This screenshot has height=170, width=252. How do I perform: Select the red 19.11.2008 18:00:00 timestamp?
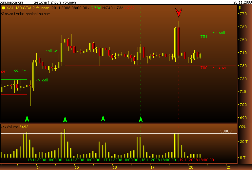click(x=197, y=160)
